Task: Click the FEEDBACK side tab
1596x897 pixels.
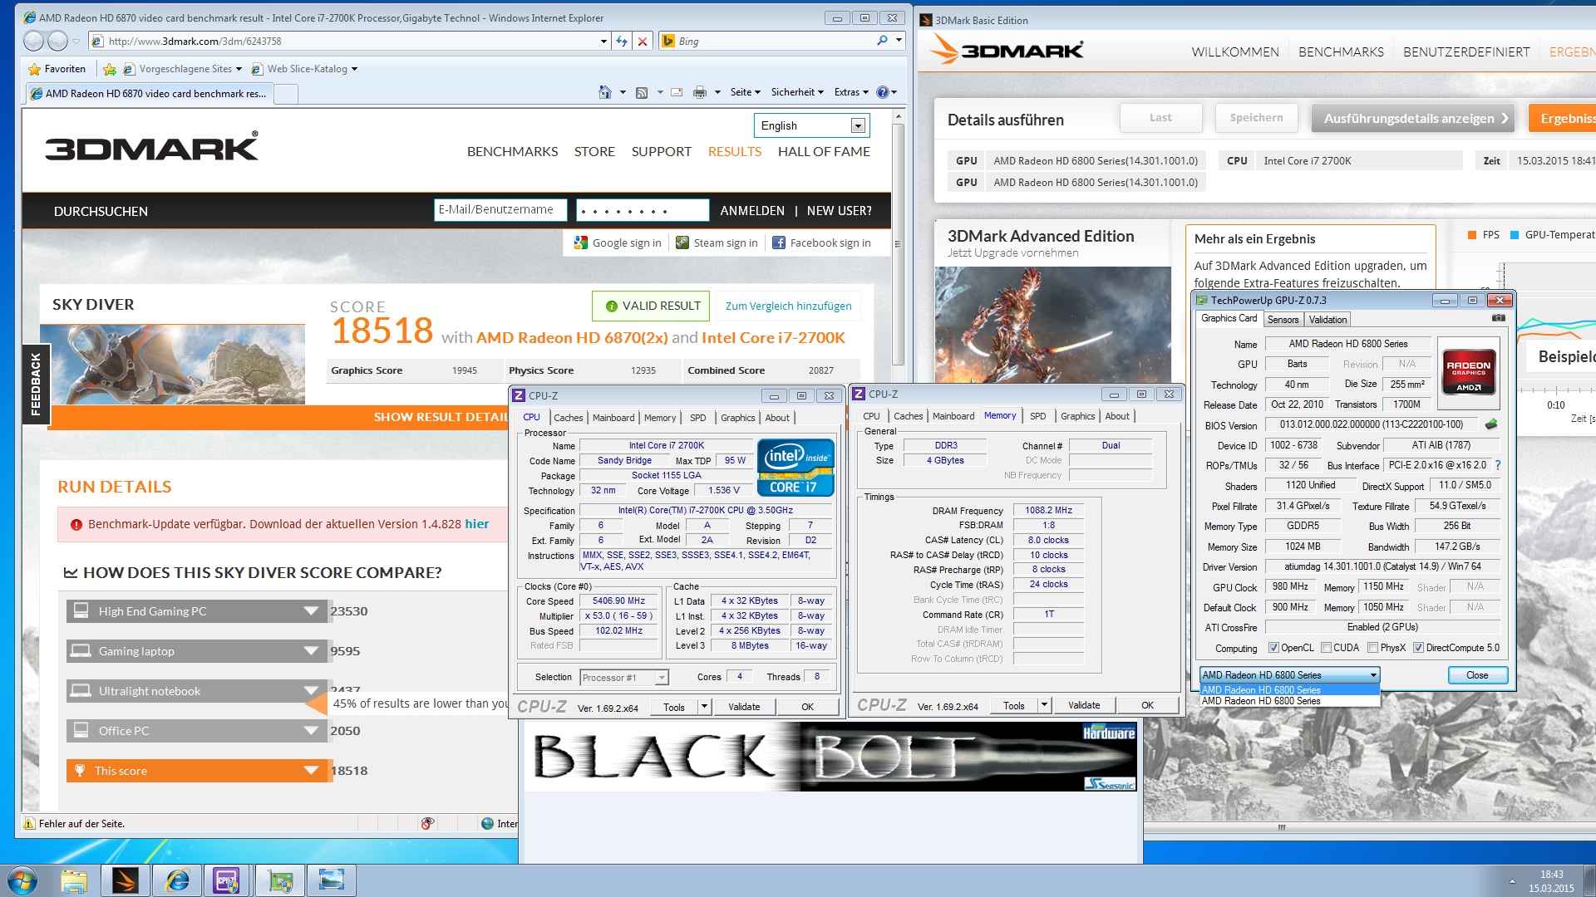Action: coord(36,384)
